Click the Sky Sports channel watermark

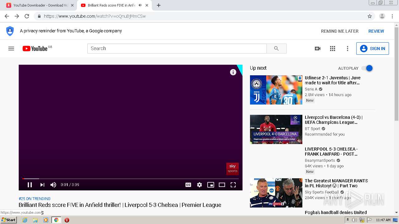tap(233, 169)
